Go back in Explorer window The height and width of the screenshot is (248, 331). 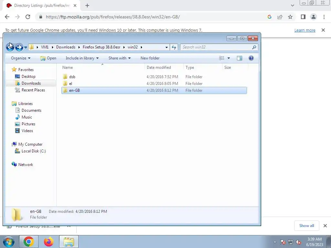(10, 47)
